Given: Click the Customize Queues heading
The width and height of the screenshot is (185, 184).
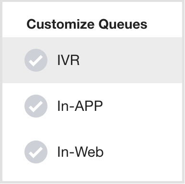Looking at the screenshot, I should pos(87,24).
